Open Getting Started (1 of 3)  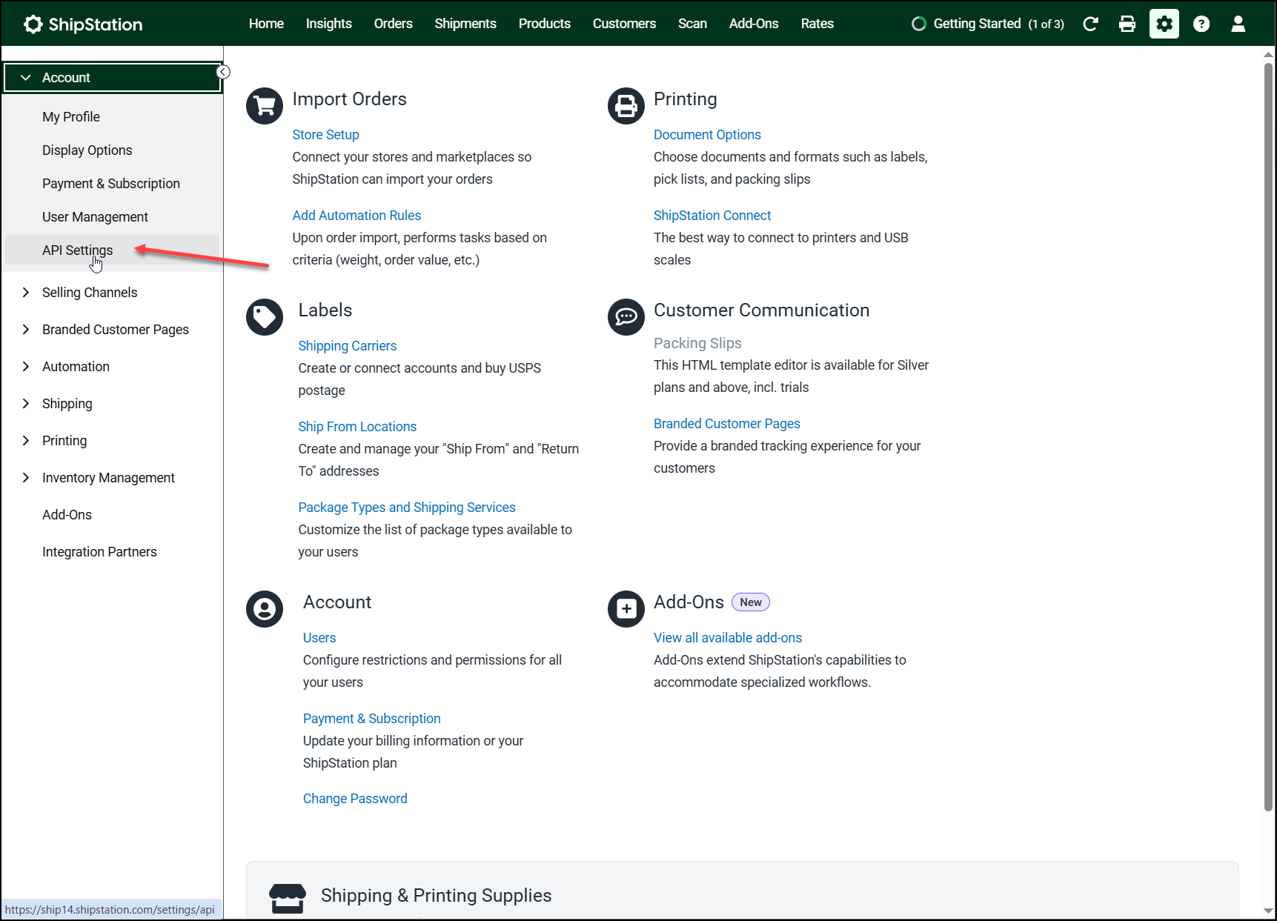tap(988, 24)
